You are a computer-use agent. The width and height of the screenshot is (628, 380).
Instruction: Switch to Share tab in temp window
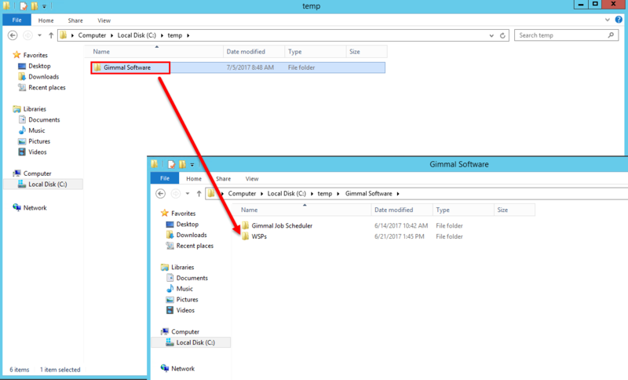pos(75,20)
